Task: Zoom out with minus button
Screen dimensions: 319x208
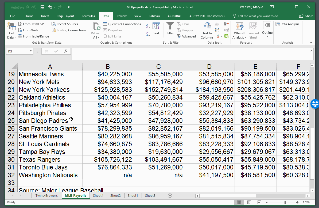Action: [267, 202]
